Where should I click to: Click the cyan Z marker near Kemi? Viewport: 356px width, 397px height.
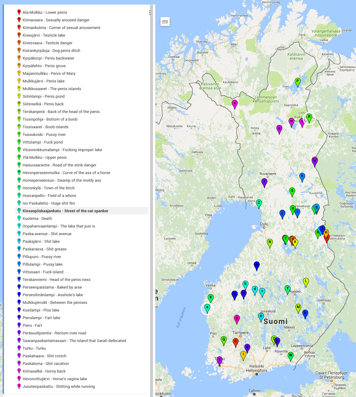click(x=259, y=204)
